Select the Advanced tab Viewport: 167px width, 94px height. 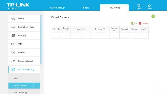click(x=114, y=8)
